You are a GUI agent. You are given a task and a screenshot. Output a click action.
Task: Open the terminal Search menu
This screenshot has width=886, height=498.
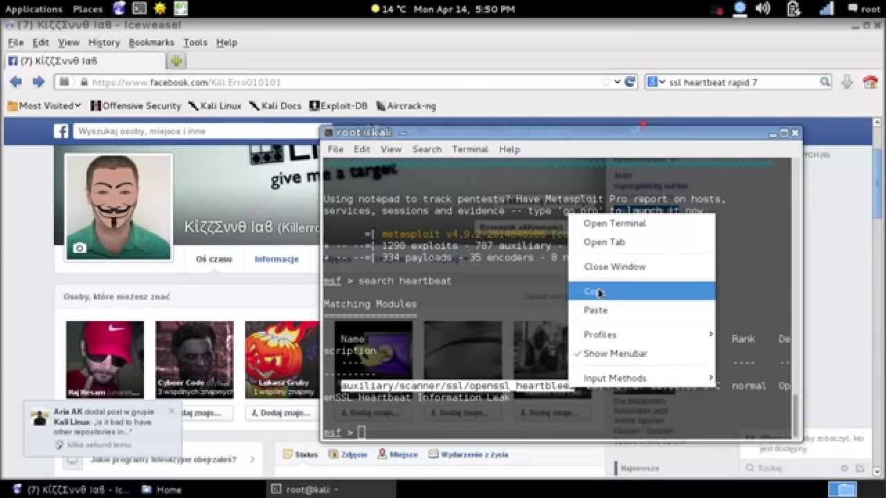427,149
